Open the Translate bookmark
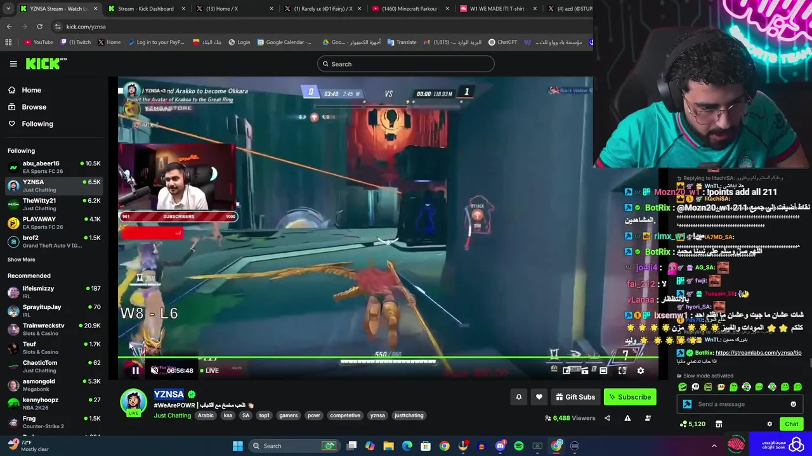The height and width of the screenshot is (456, 812). coord(402,42)
